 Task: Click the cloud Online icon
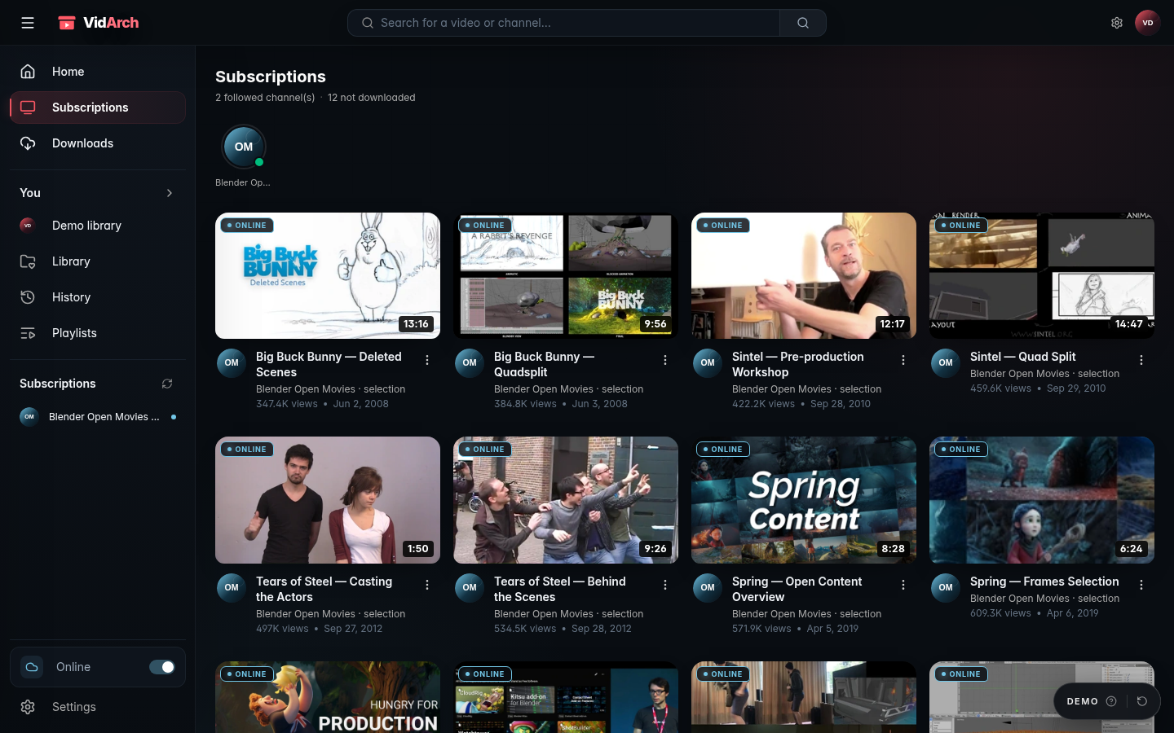(x=32, y=667)
